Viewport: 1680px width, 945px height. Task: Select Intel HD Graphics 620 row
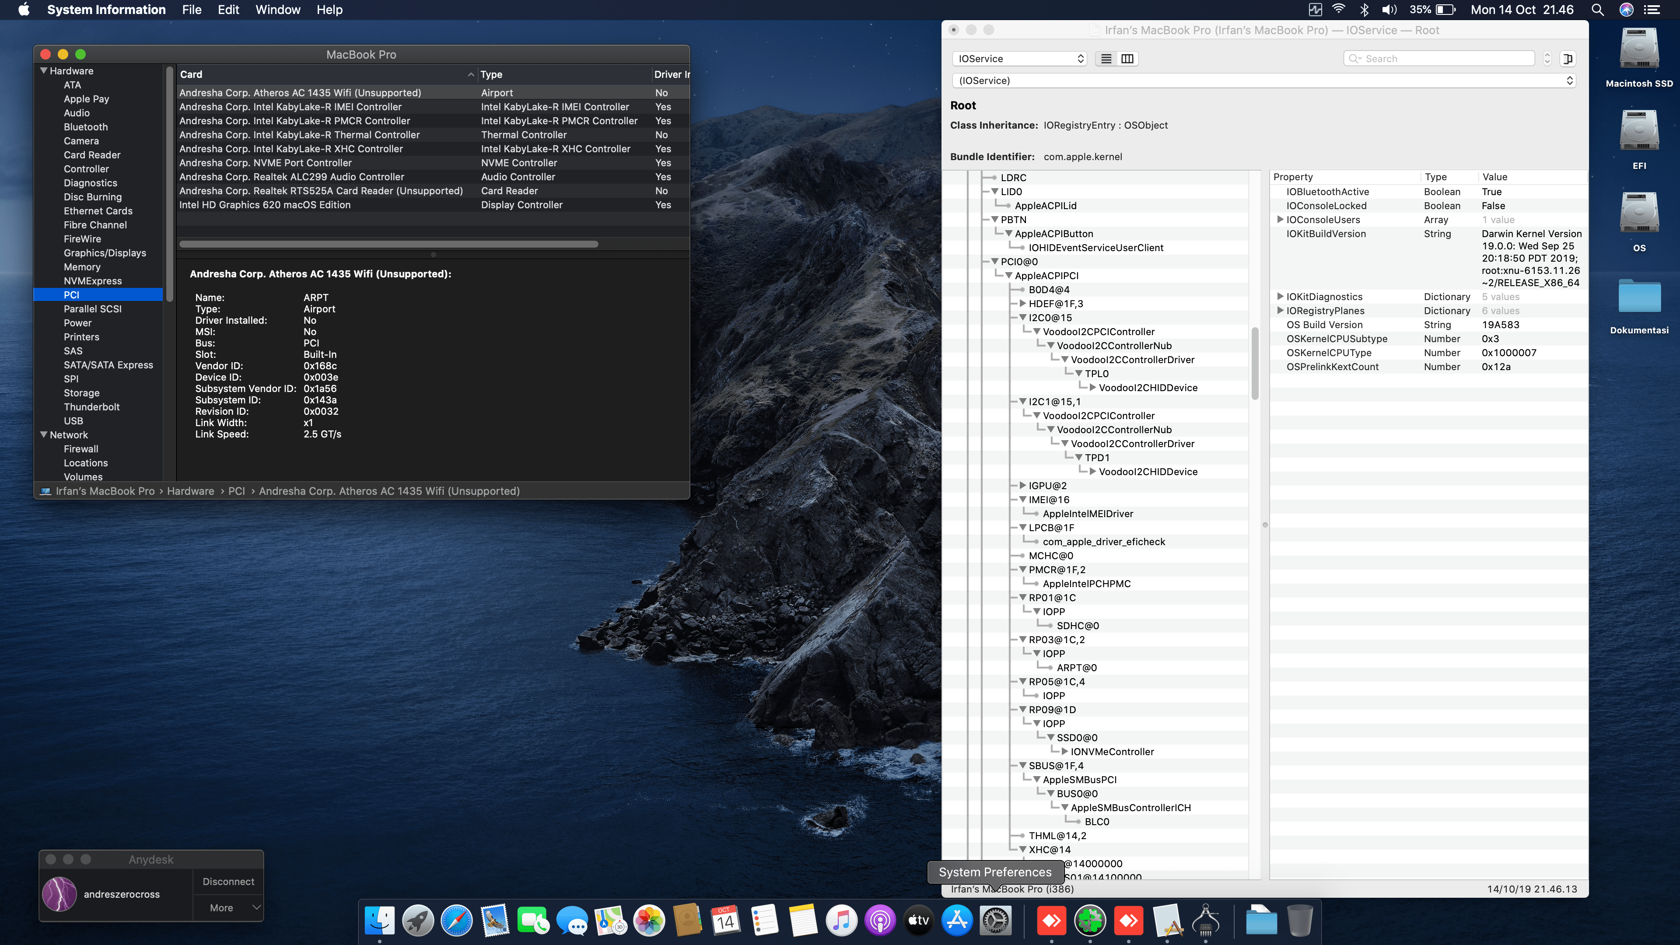433,205
